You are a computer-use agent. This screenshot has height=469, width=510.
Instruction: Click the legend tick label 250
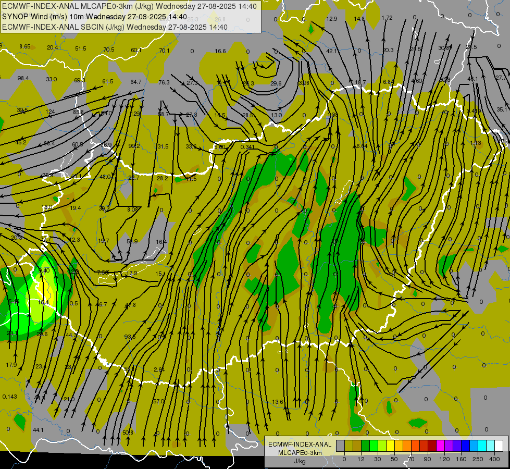coord(478,459)
